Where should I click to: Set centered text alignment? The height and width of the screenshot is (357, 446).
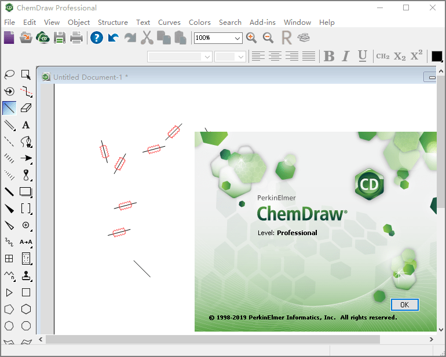click(x=275, y=56)
